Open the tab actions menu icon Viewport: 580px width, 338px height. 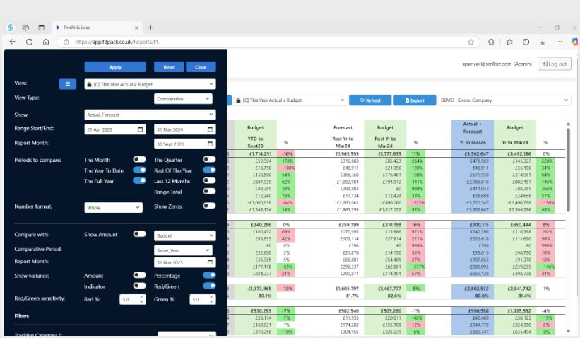42,28
